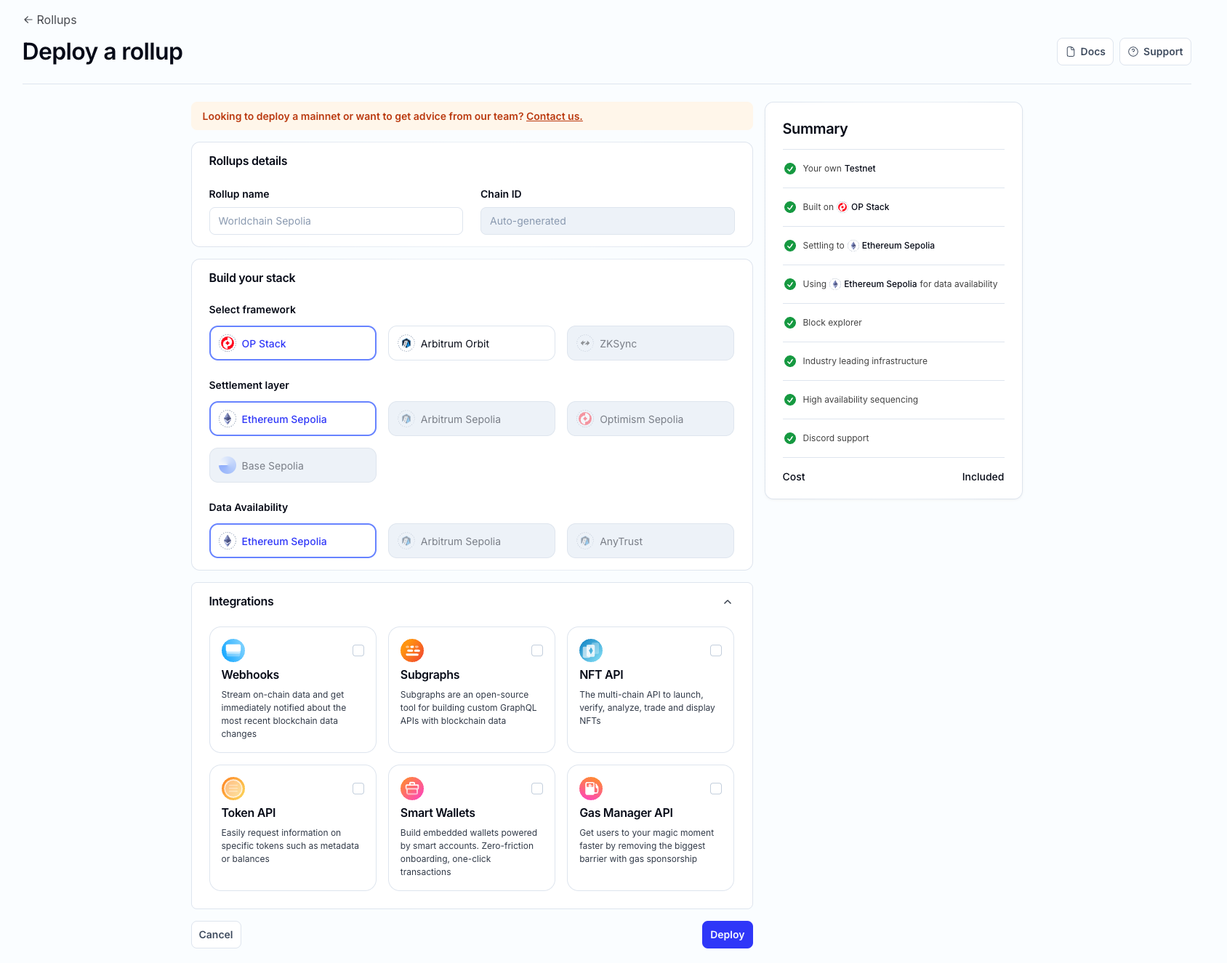Image resolution: width=1227 pixels, height=963 pixels.
Task: Enable the Webhooks integration checkbox
Action: coord(358,650)
